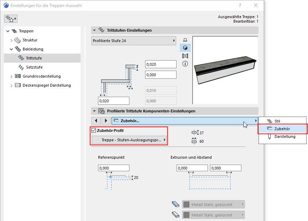Click the upper surface material icon
Screen dimensions: 308x221
tap(175, 204)
